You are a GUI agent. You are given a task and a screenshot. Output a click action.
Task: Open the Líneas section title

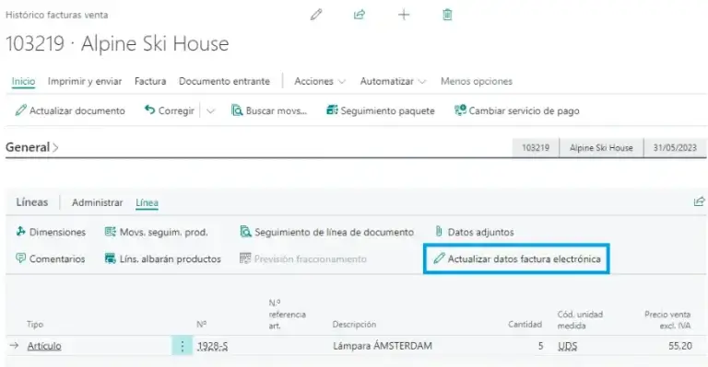(x=32, y=202)
